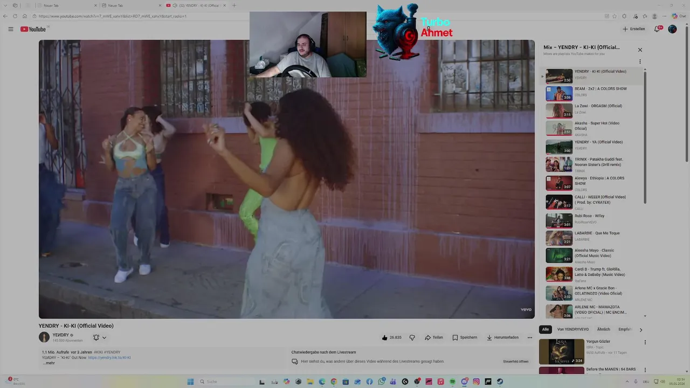Open Microsoft Store from taskbar
The image size is (690, 388).
pos(346,382)
